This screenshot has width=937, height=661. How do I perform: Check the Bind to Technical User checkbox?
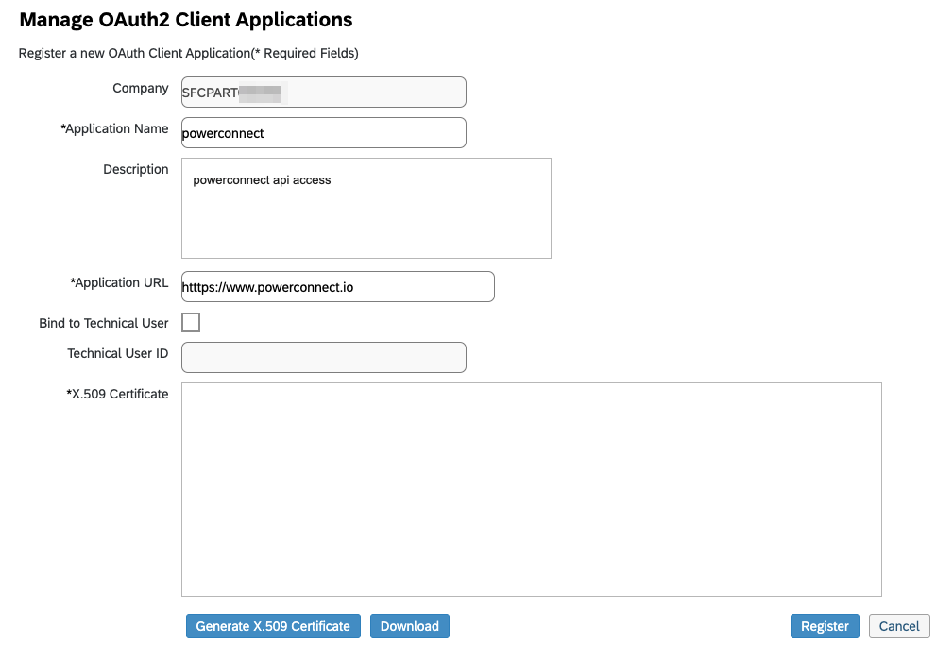click(x=191, y=323)
